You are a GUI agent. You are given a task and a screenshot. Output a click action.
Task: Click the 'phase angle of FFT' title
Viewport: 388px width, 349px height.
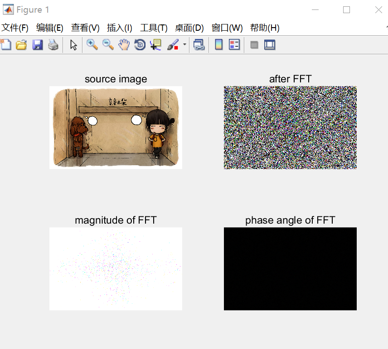point(290,220)
